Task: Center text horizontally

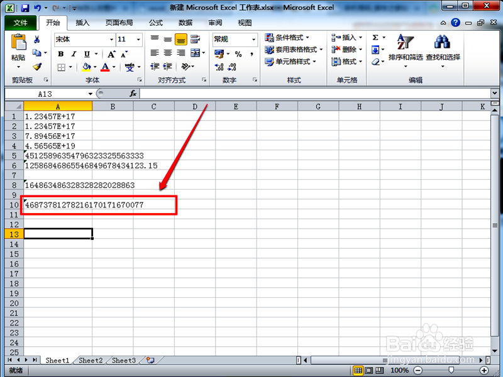Action: click(168, 53)
